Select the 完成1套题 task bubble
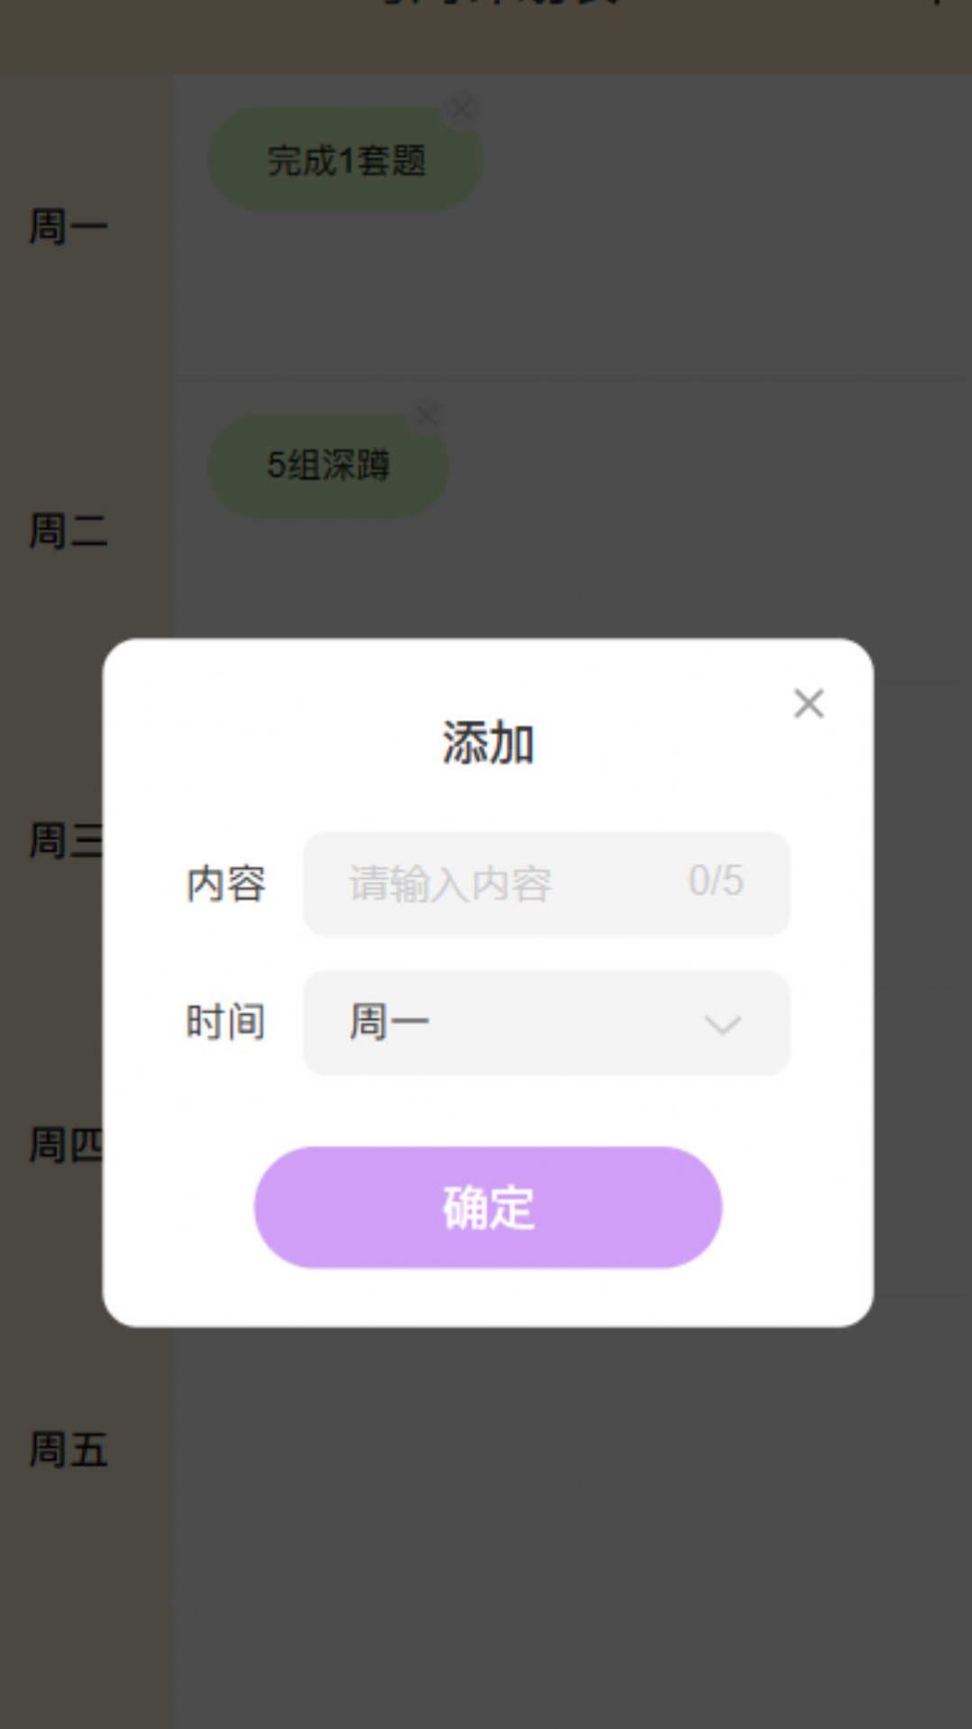This screenshot has height=1729, width=972. [345, 160]
